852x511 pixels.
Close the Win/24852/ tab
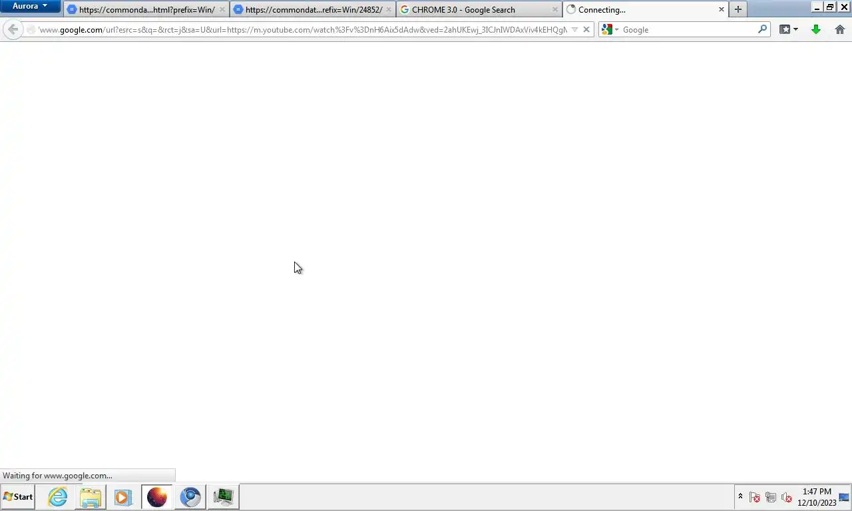coord(389,10)
